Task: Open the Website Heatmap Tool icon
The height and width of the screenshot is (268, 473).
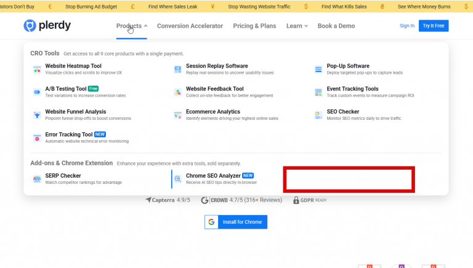Action: tap(37, 69)
